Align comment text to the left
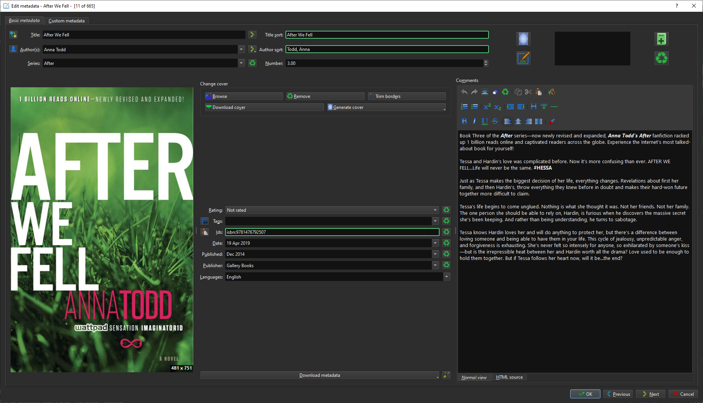Screen dimensions: 703x403 click(508, 121)
